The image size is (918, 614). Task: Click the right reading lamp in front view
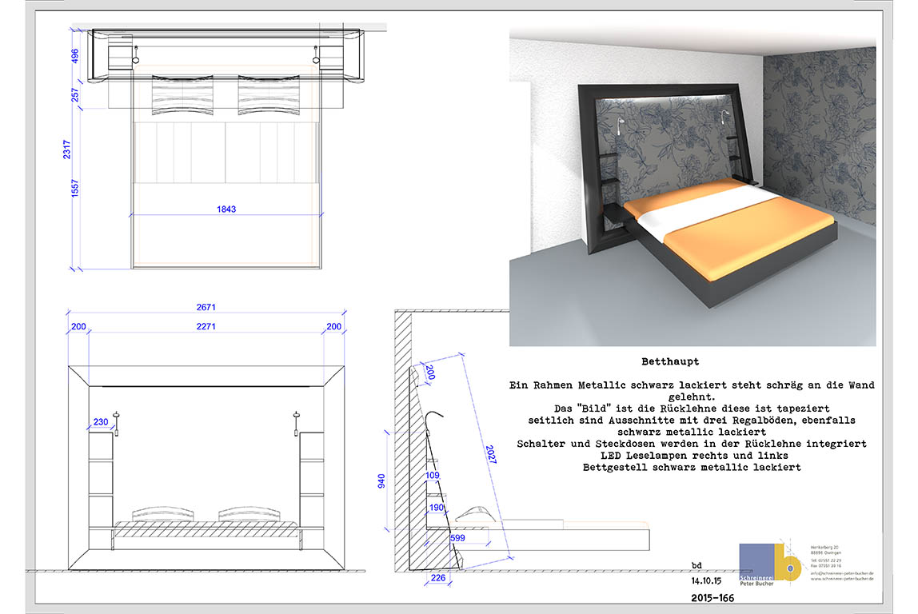tap(296, 424)
